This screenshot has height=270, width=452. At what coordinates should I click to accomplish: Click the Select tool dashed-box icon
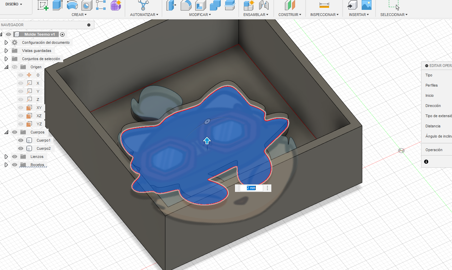(x=394, y=4)
